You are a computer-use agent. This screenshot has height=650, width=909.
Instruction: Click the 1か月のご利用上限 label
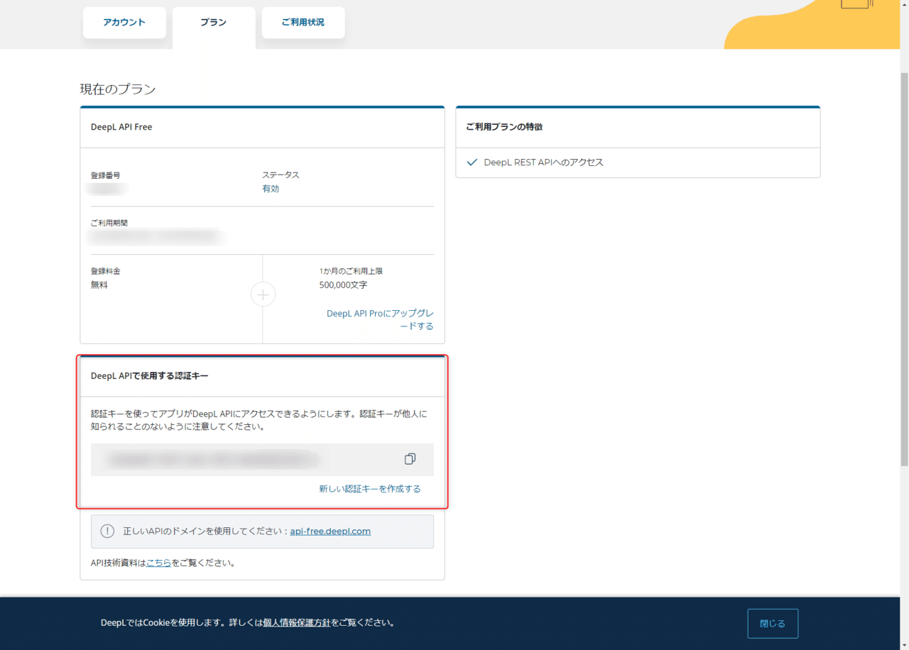[351, 271]
